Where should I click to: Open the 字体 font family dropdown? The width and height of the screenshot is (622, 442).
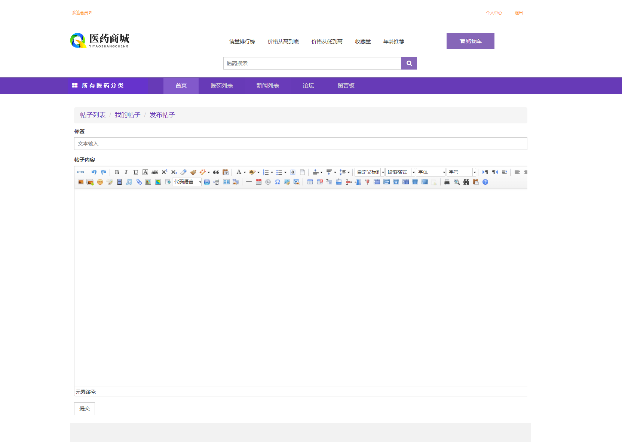(429, 172)
